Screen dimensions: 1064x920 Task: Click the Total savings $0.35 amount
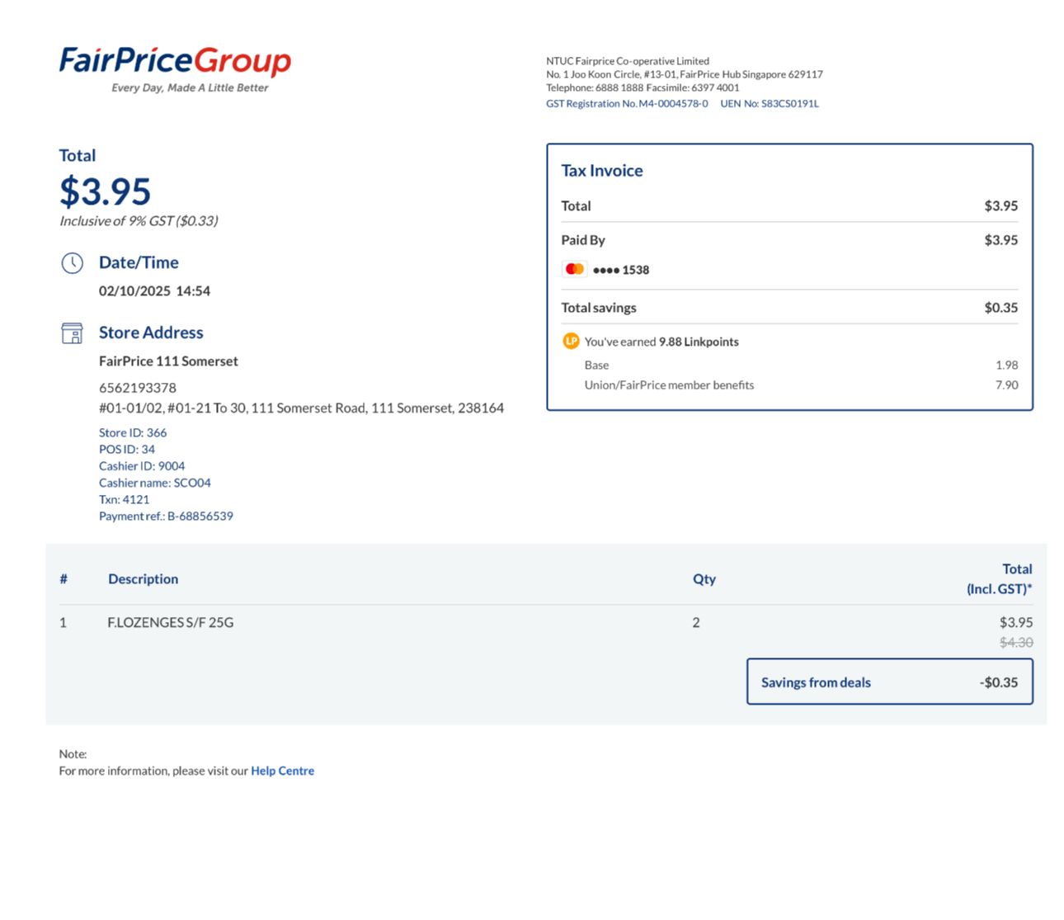(1001, 308)
